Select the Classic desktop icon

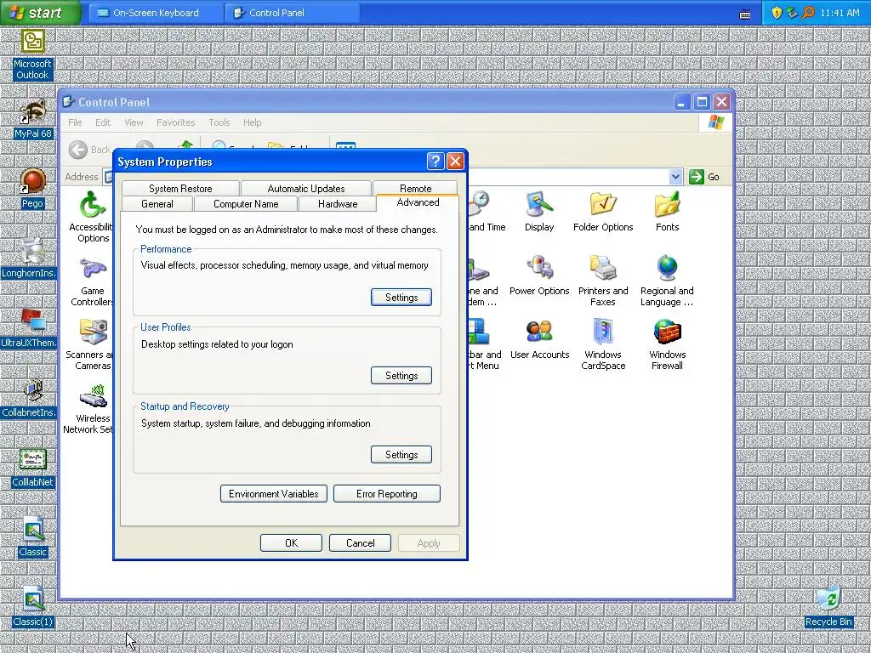click(33, 537)
